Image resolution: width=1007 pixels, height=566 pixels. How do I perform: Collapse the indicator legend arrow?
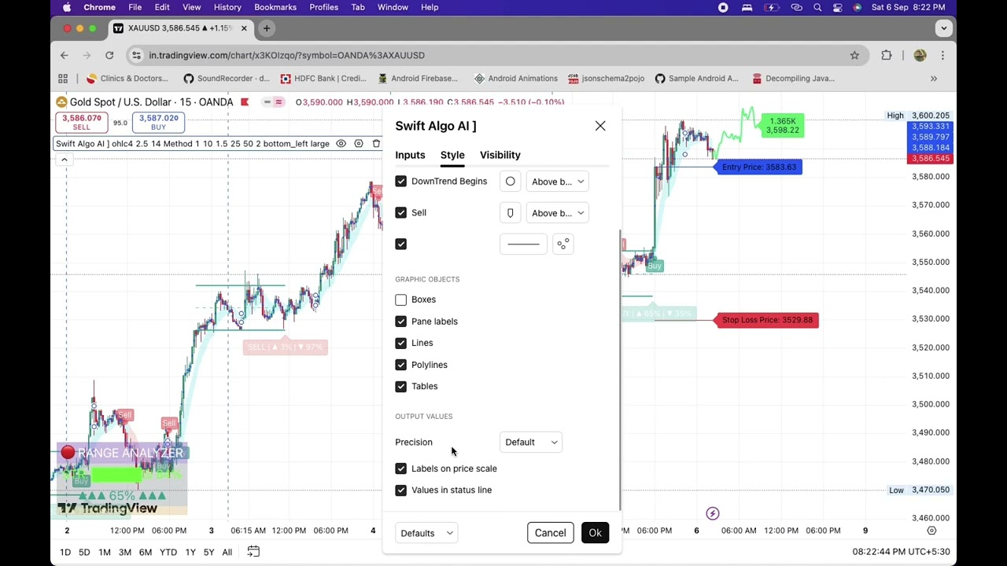65,160
